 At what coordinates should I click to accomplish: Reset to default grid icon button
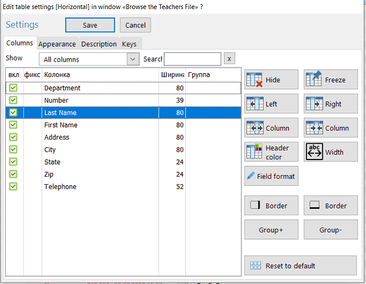301,265
